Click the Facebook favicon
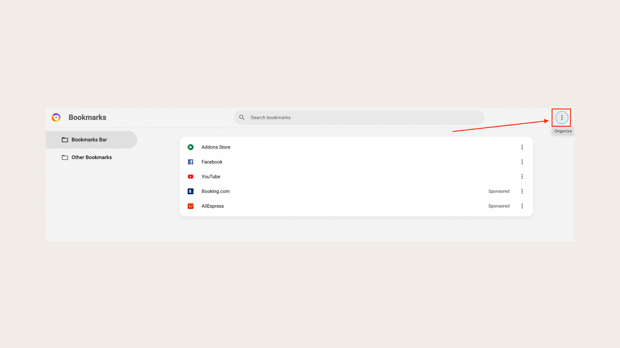The width and height of the screenshot is (620, 348). click(x=191, y=162)
